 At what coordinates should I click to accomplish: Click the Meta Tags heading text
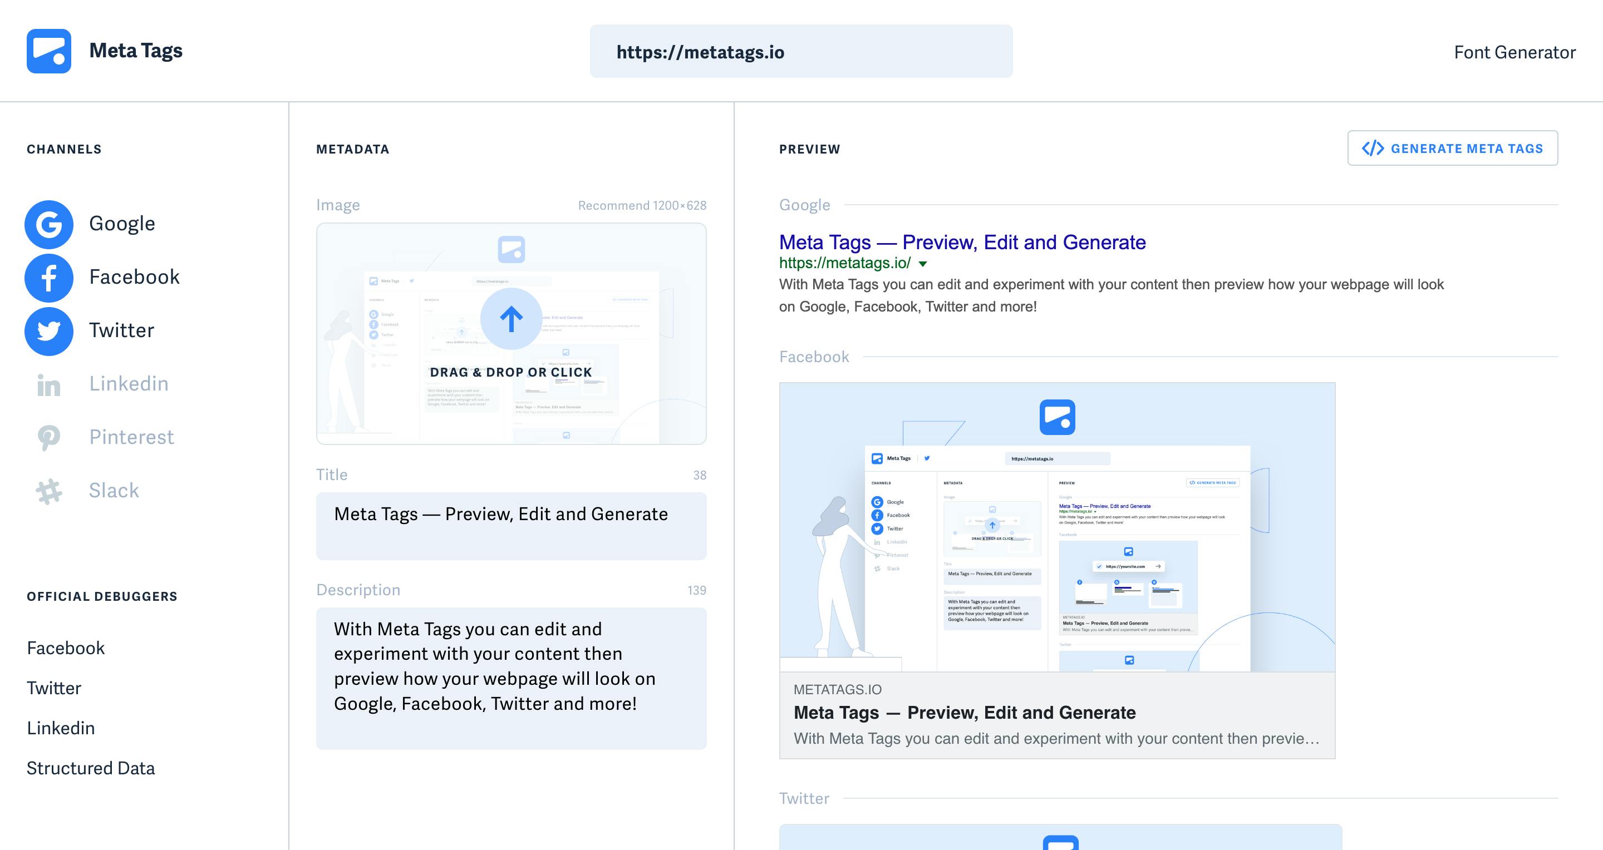pos(136,51)
